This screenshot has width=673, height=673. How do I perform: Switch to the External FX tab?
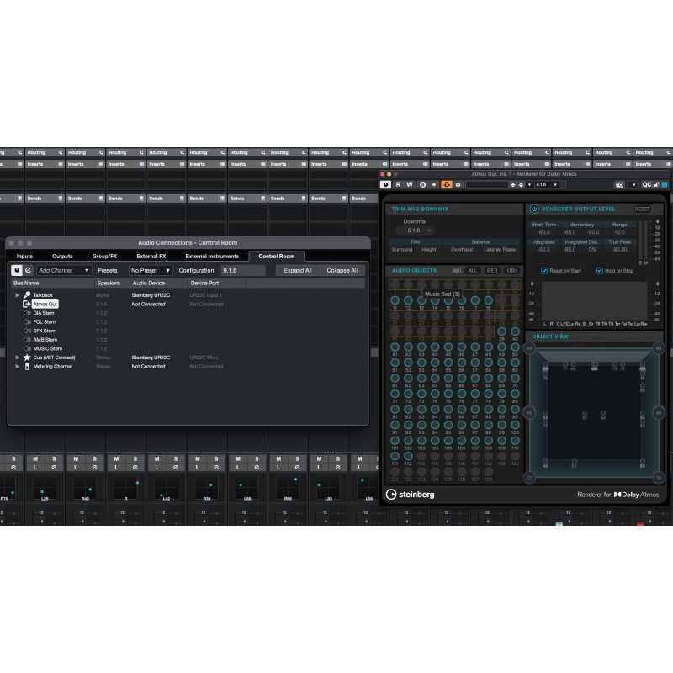151,257
